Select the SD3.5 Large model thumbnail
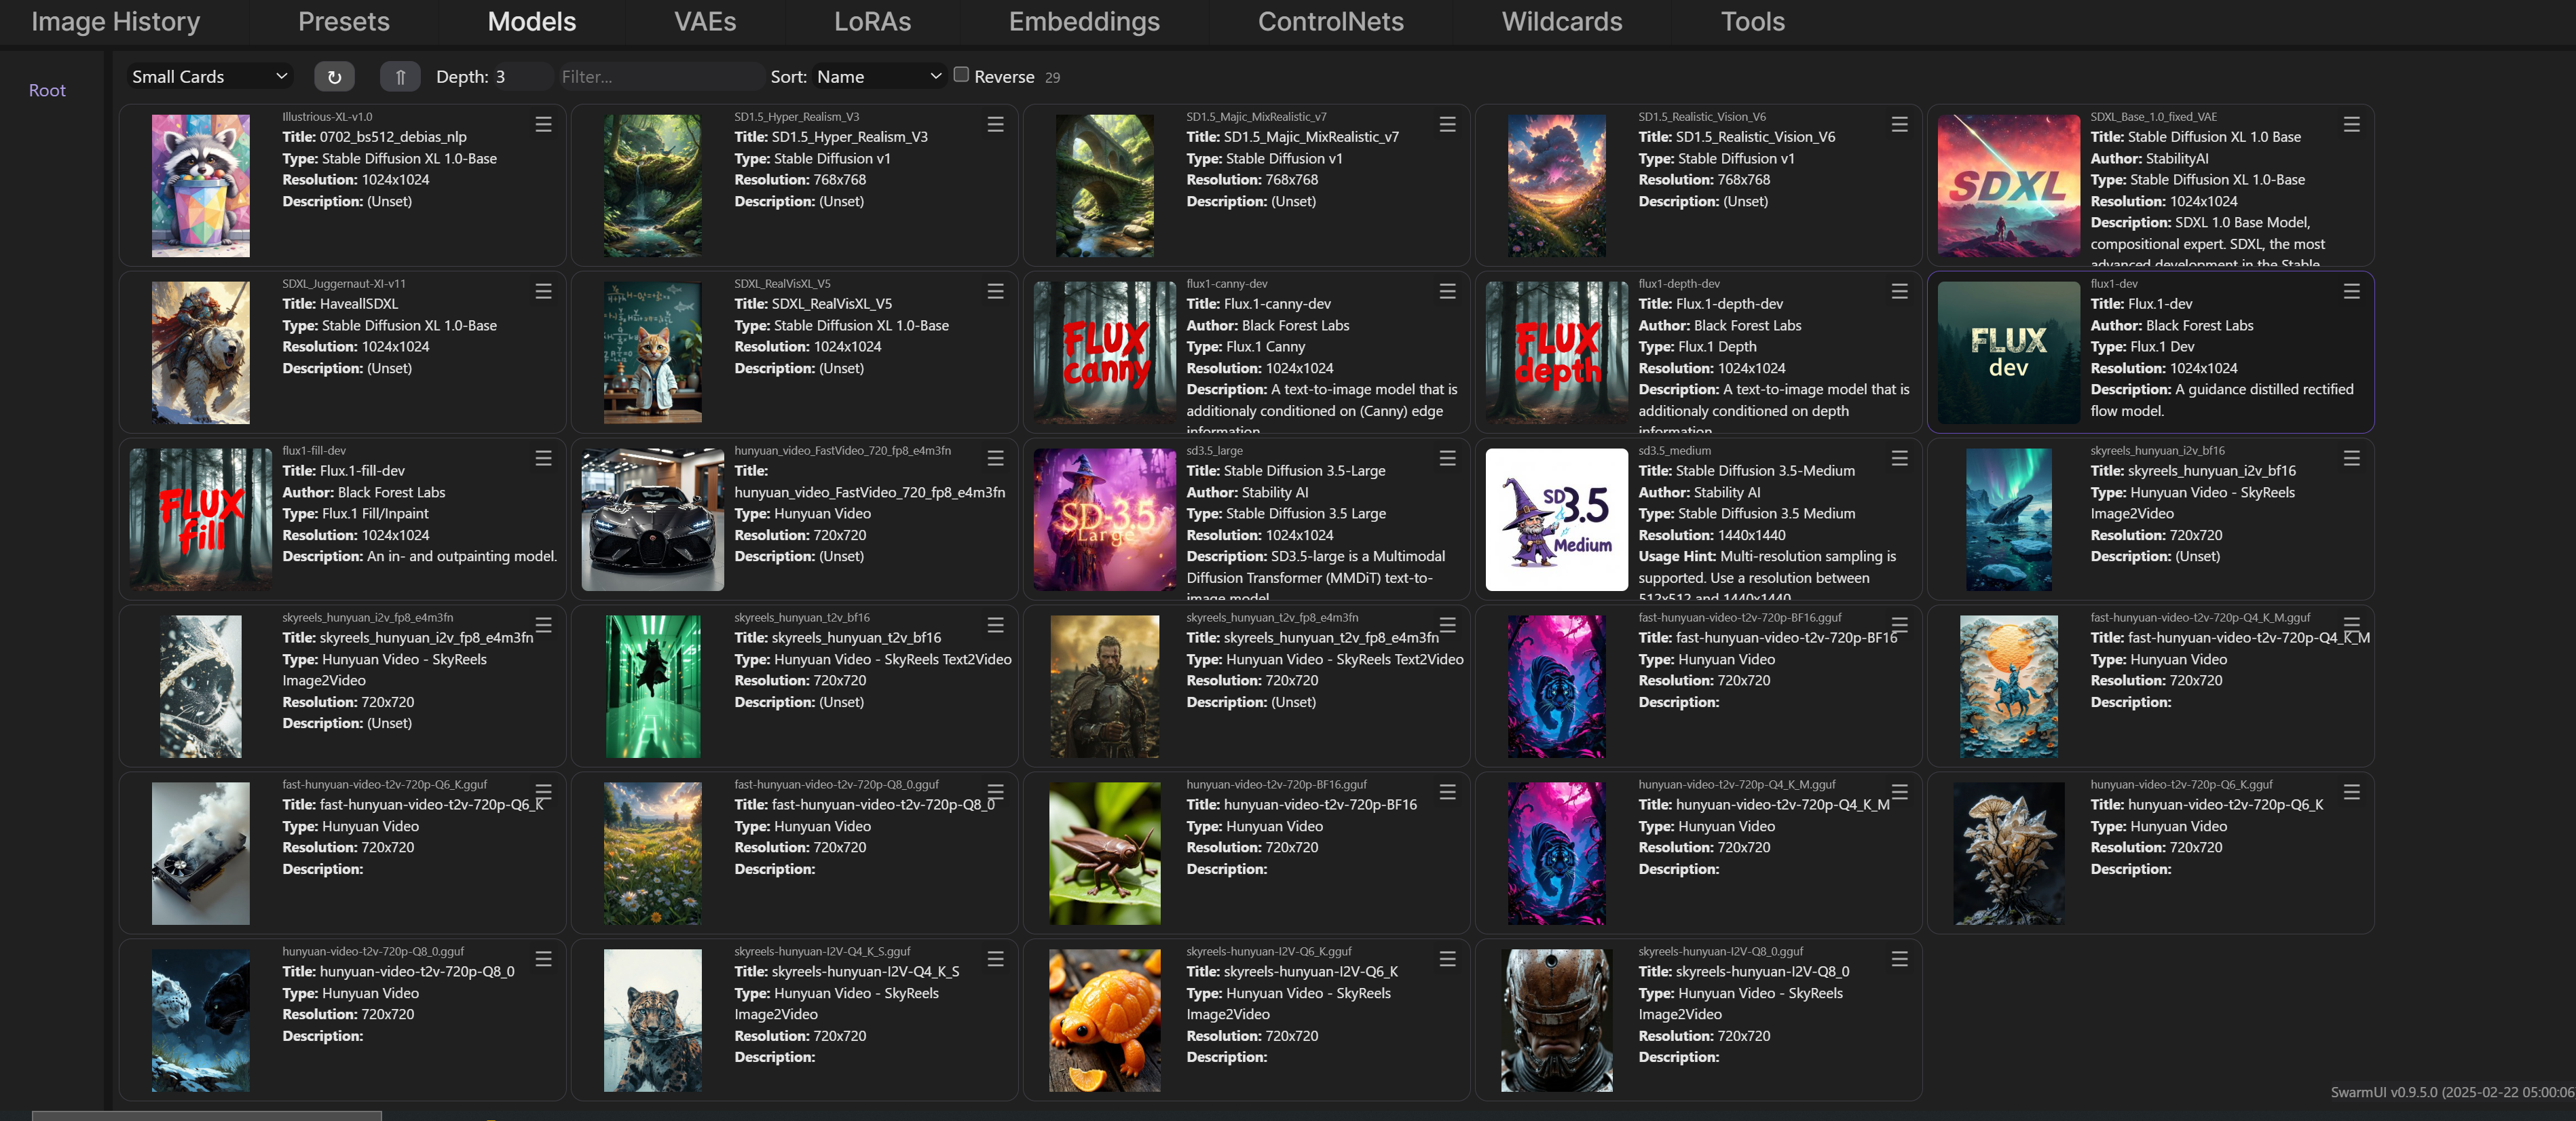 coord(1104,519)
